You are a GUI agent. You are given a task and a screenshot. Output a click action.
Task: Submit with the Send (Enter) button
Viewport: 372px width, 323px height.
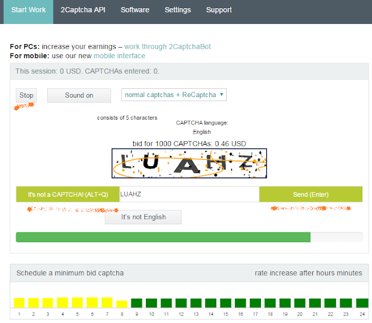(310, 194)
